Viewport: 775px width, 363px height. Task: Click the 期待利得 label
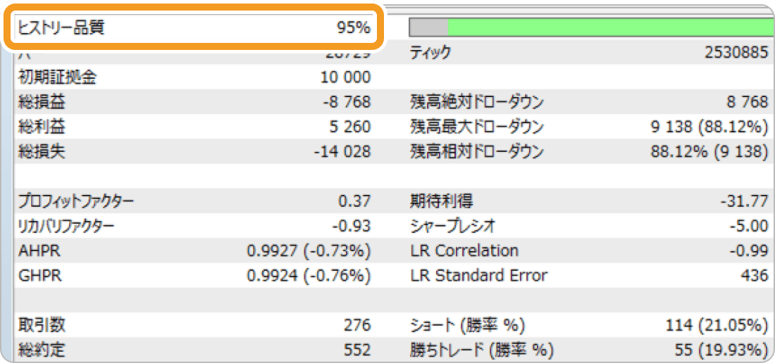point(441,201)
